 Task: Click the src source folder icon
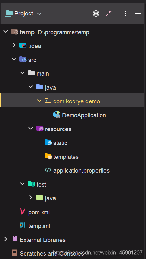pyautogui.click(x=23, y=59)
